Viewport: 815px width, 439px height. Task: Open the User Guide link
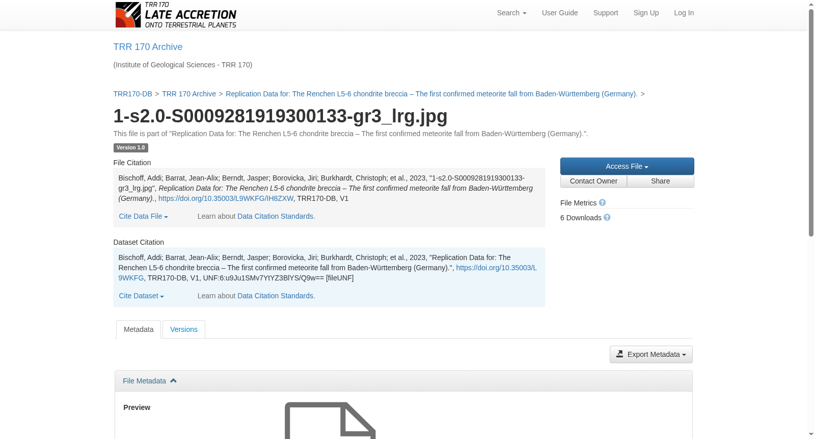click(560, 13)
